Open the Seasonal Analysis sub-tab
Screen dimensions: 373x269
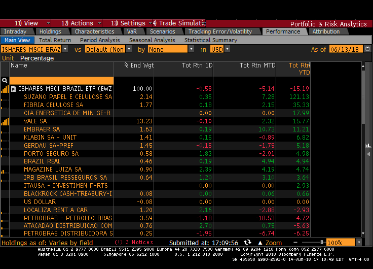pos(152,40)
